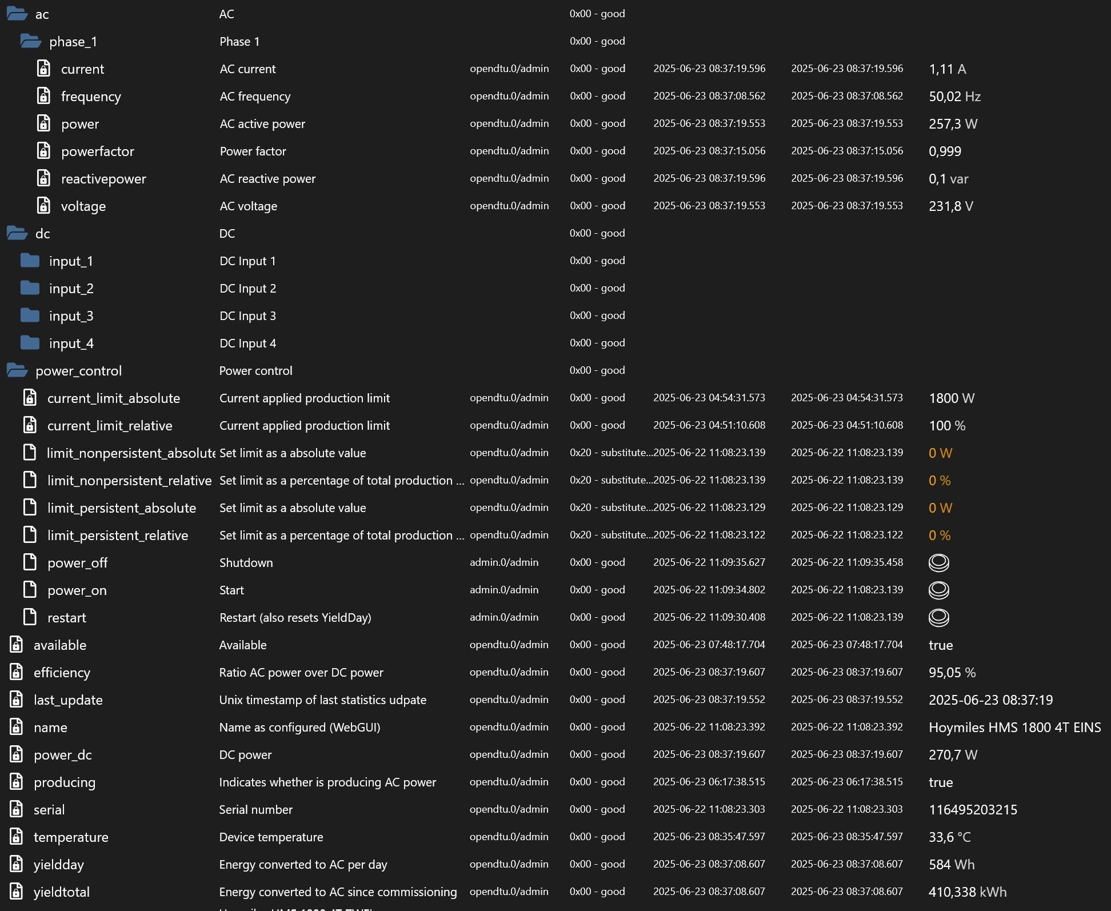
Task: Click the locked file icon beside yieldtotal
Action: (x=17, y=892)
